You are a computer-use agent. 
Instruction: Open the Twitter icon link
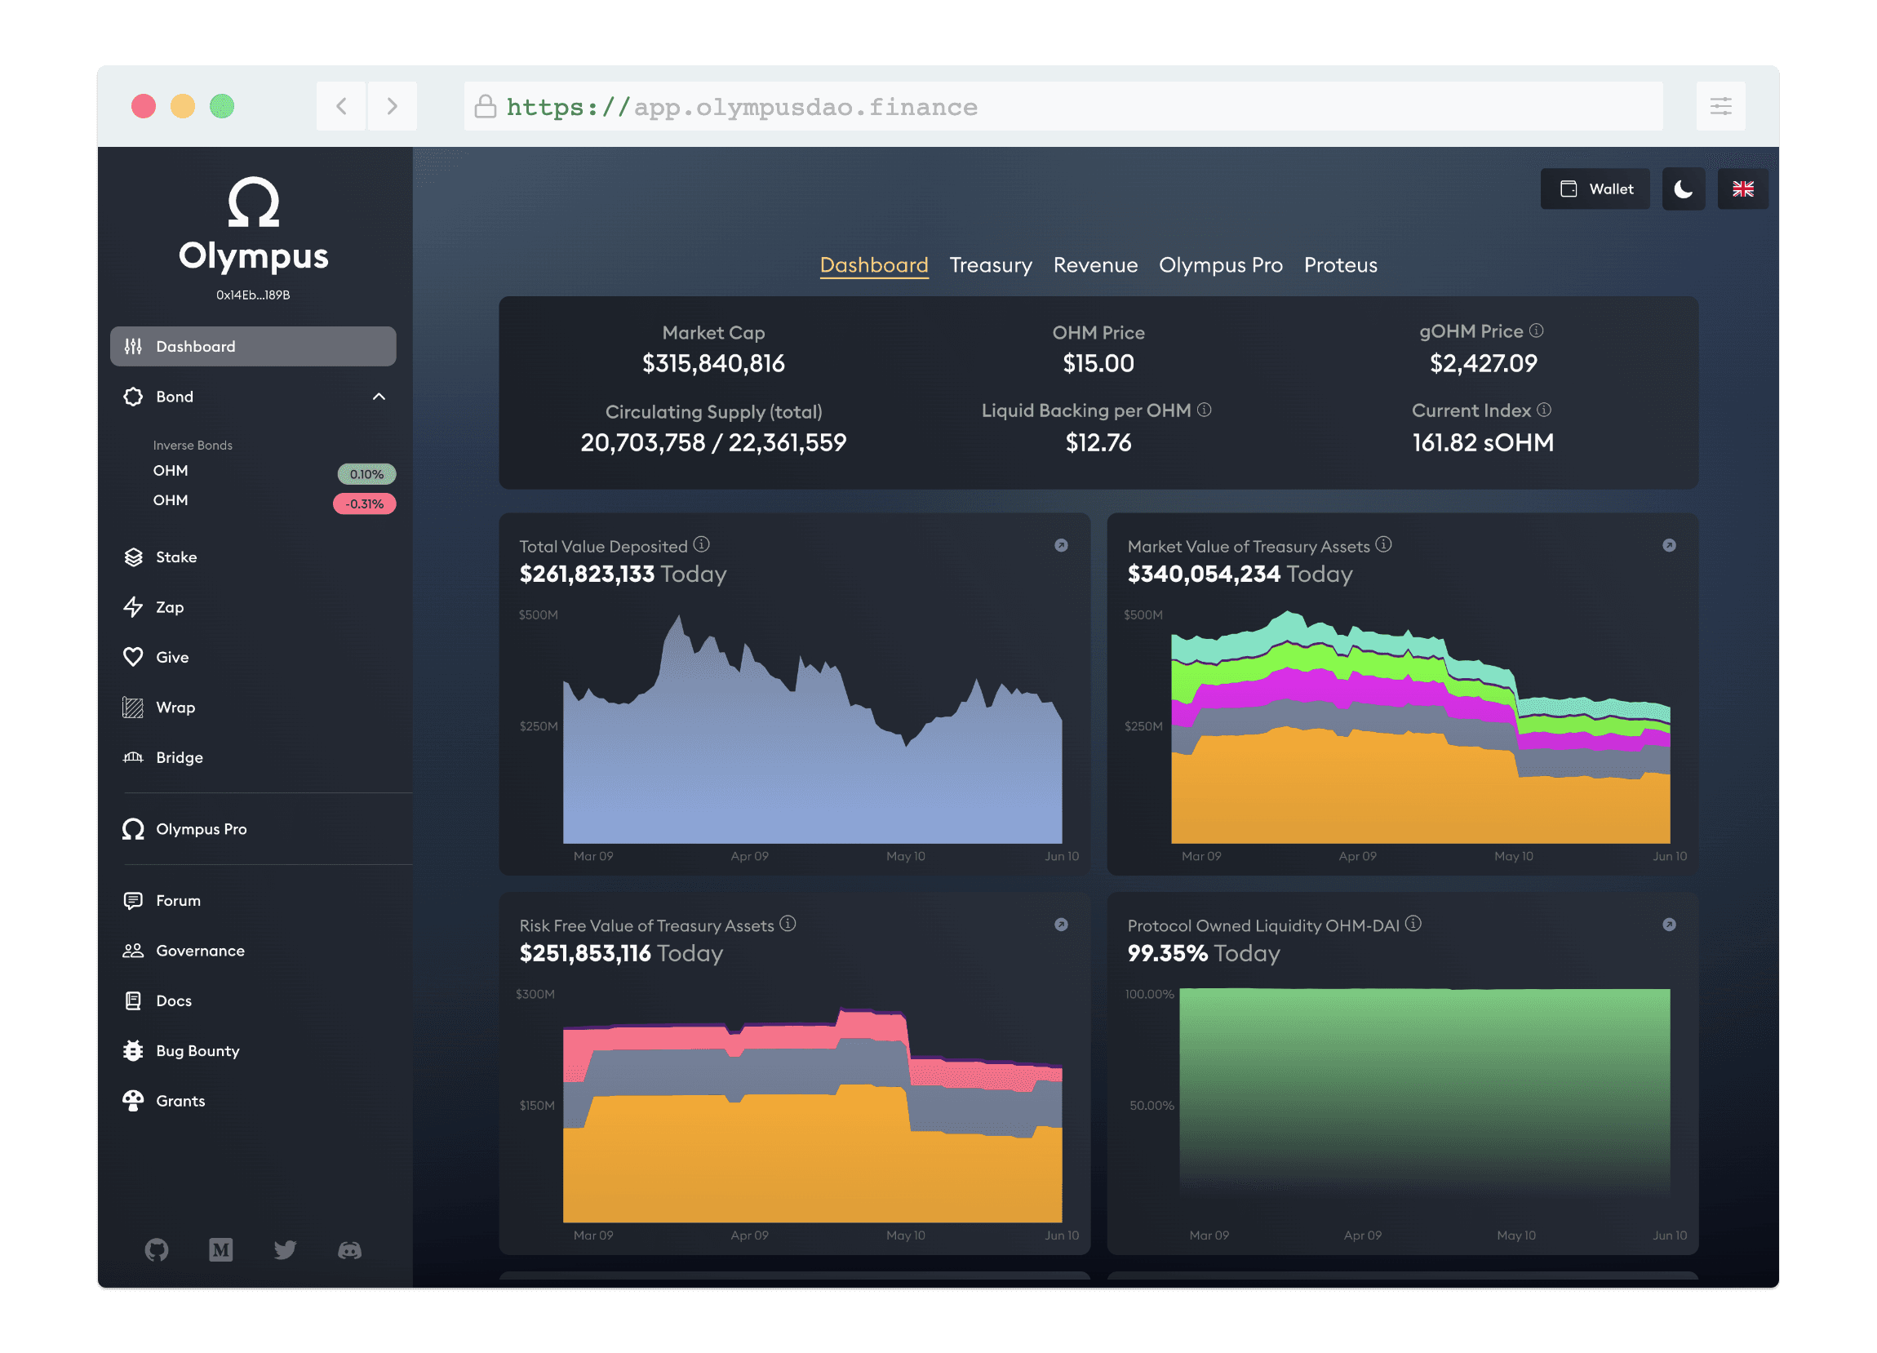tap(285, 1249)
